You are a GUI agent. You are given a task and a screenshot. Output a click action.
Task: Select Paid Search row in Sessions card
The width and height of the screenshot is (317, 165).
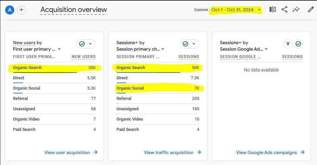coord(158,129)
